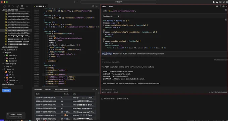Select the highlighted /cmslibs/etc/designs/brand source file
228x121 pixels.
tap(16, 30)
